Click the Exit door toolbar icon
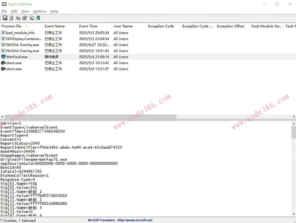 pos(38,18)
